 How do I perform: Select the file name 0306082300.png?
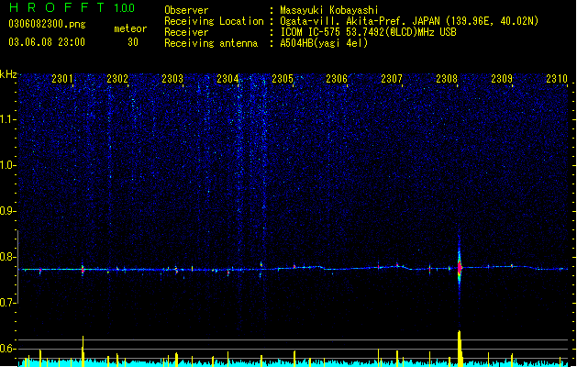(47, 25)
